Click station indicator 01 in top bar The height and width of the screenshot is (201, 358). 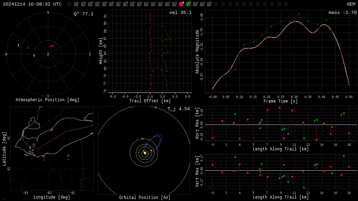76,4
